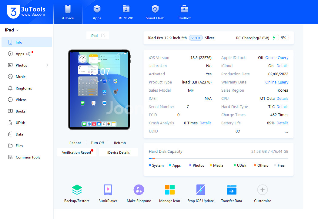Reboot the device
The image size is (318, 219).
pos(75,143)
